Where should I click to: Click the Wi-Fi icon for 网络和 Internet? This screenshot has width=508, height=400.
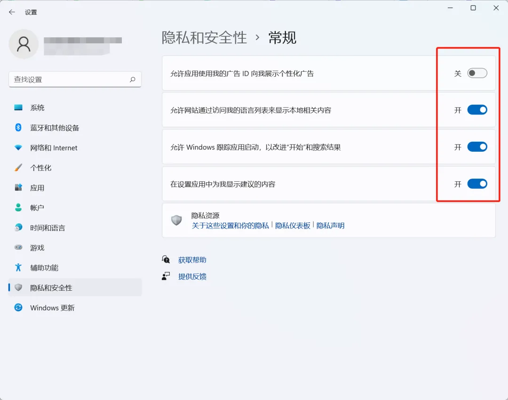pyautogui.click(x=18, y=148)
